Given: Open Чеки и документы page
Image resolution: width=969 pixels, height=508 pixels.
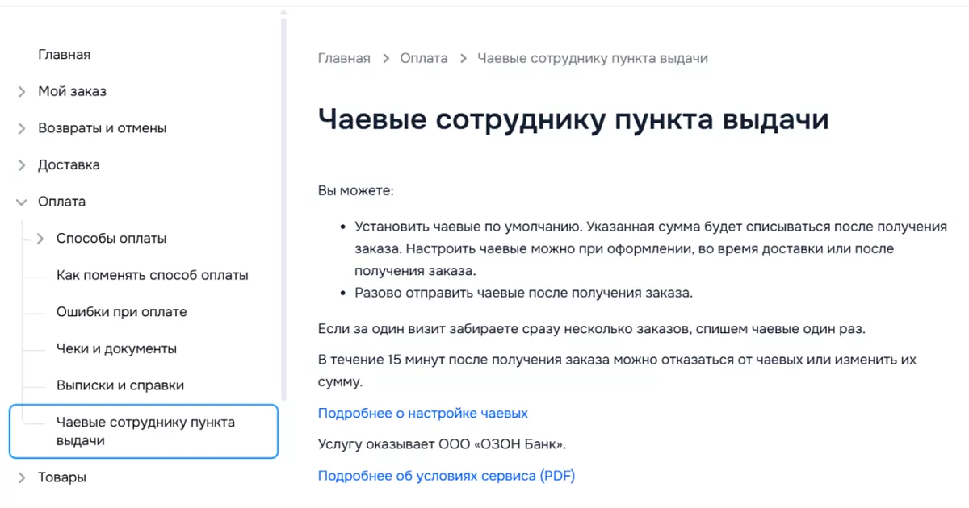Looking at the screenshot, I should [x=116, y=349].
